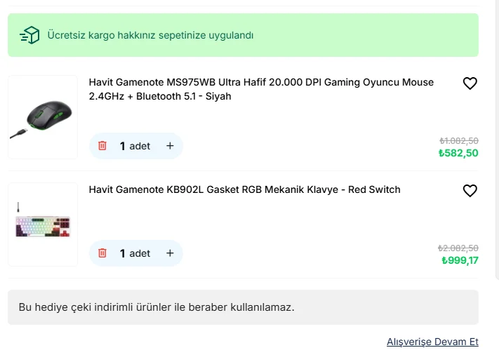
Task: Open the Havit Gamenote KB902L keyboard title
Action: [244, 189]
